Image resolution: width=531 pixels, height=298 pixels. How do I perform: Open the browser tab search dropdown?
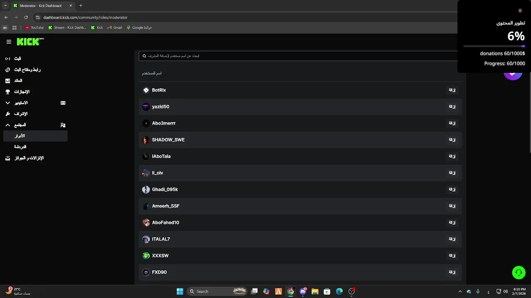(x=5, y=6)
